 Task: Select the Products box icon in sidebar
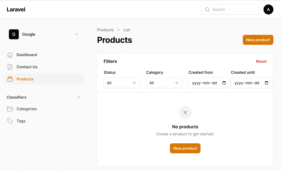pyautogui.click(x=10, y=79)
